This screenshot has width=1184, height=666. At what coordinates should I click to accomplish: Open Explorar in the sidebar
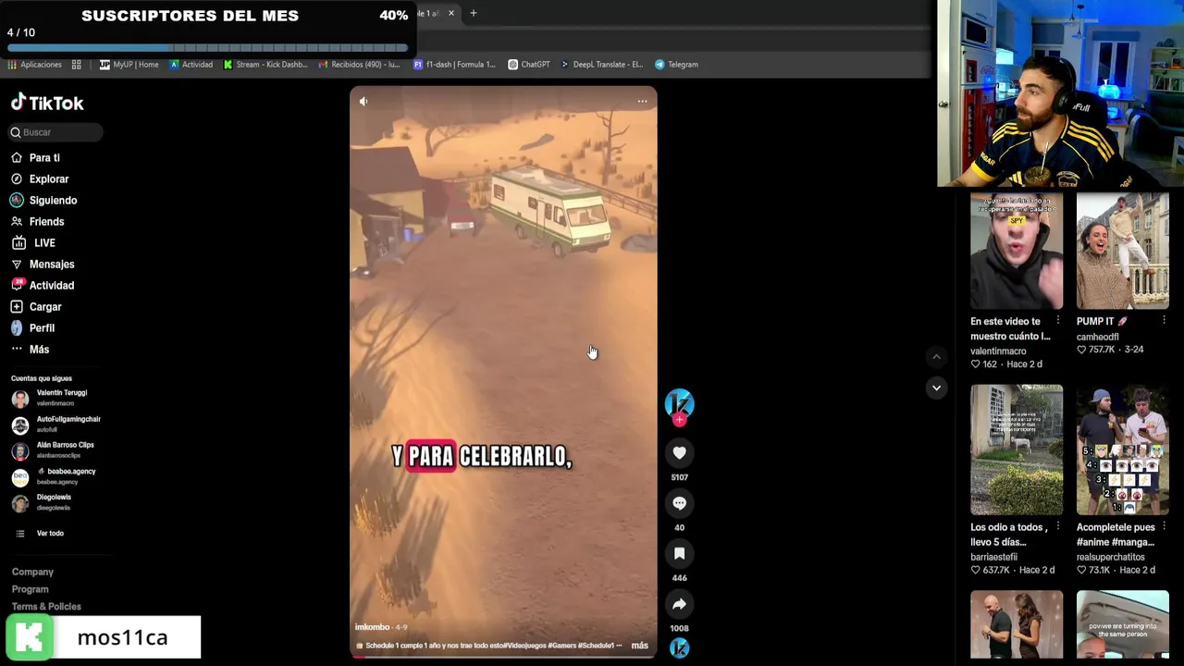49,179
